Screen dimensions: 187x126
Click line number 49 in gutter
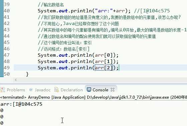(x=7, y=68)
